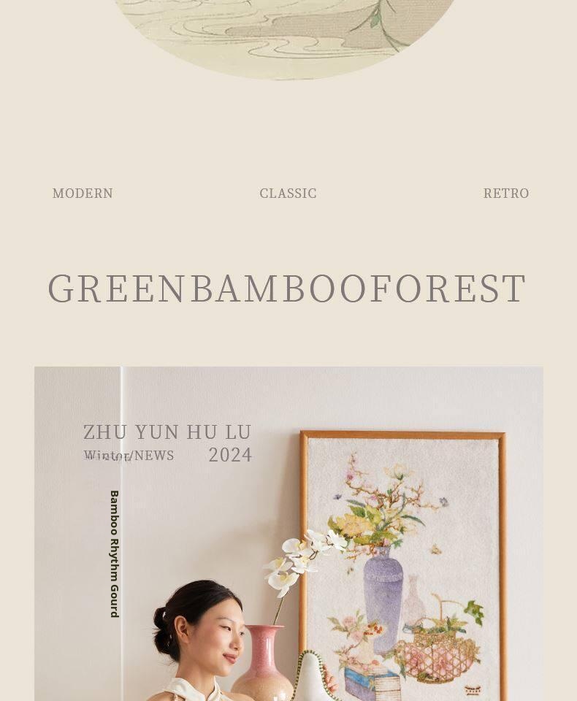Click the GREENBAMBOOFOREST title
Screen dimensions: 577x701
(x=287, y=289)
